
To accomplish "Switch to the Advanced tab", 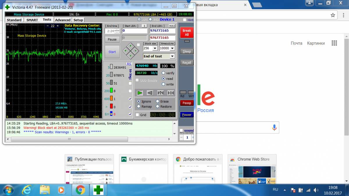I will click(63, 20).
